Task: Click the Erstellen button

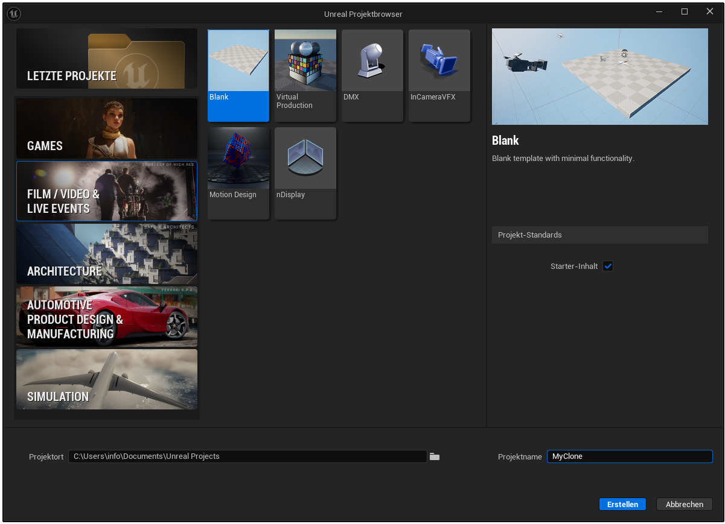Action: pos(622,505)
